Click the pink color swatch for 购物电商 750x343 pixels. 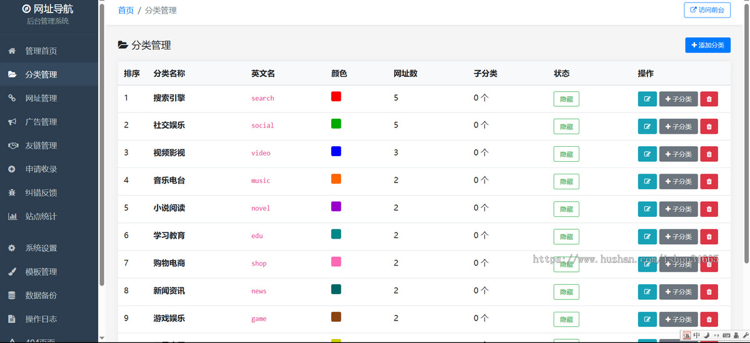pyautogui.click(x=336, y=261)
